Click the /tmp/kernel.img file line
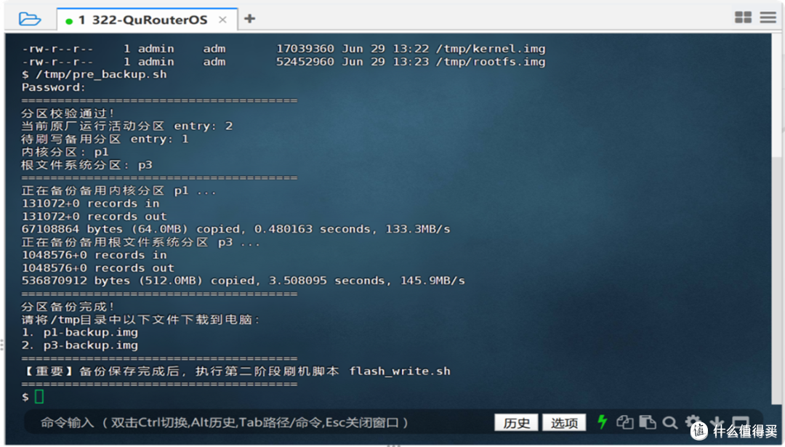 pos(283,49)
